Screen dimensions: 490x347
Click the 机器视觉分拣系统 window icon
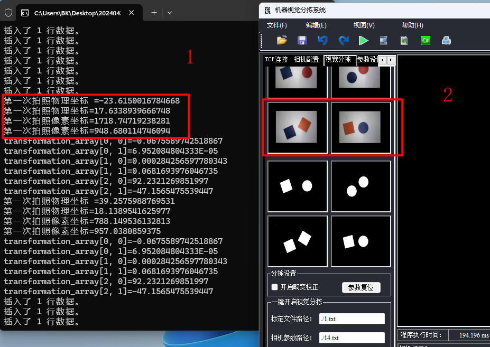267,11
